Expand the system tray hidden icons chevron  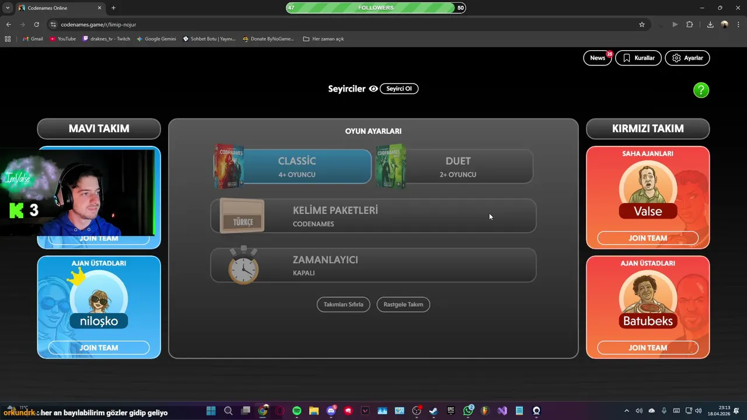[627, 411]
